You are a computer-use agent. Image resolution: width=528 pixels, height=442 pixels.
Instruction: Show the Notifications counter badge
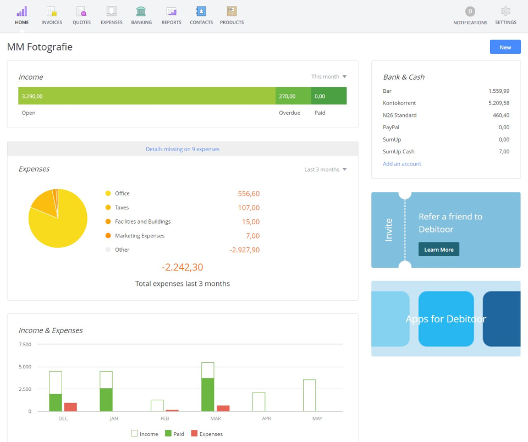(x=470, y=12)
